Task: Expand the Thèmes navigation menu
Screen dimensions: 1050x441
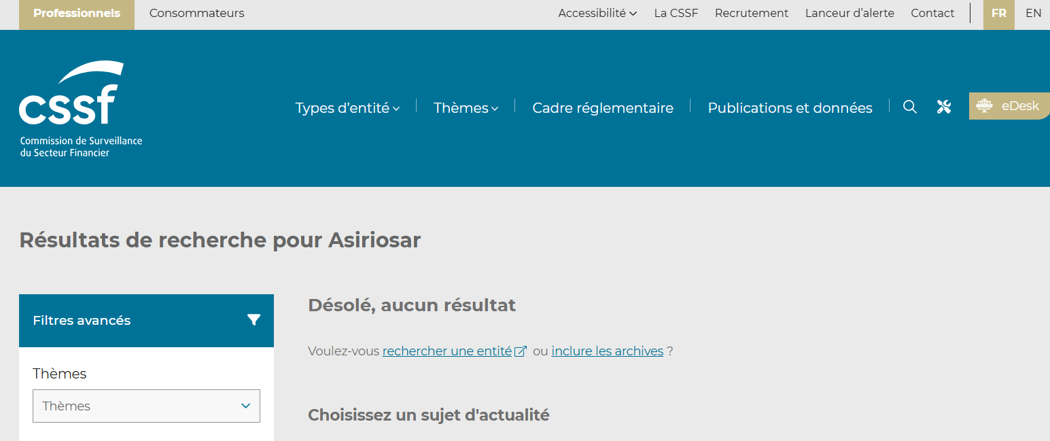Action: (x=466, y=108)
